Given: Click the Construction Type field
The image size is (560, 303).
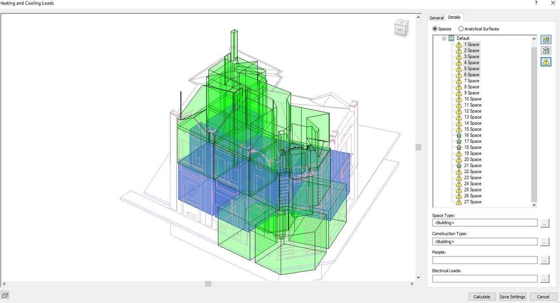Looking at the screenshot, I should [x=484, y=241].
